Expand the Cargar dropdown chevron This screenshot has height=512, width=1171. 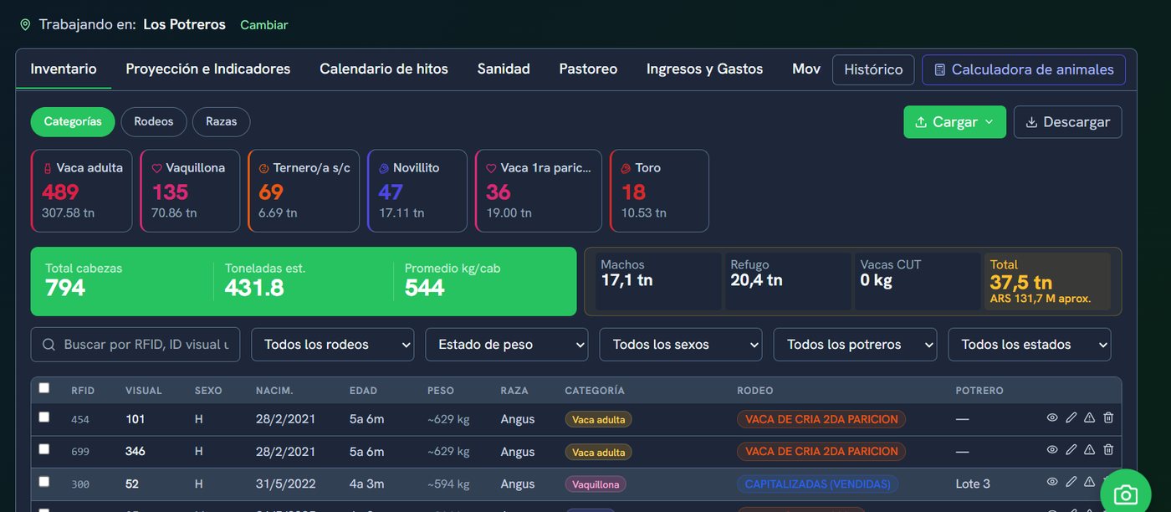989,122
